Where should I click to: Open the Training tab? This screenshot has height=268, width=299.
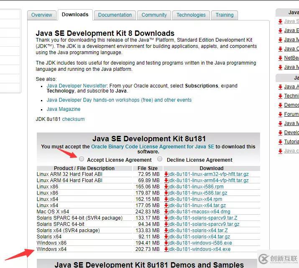click(x=225, y=15)
